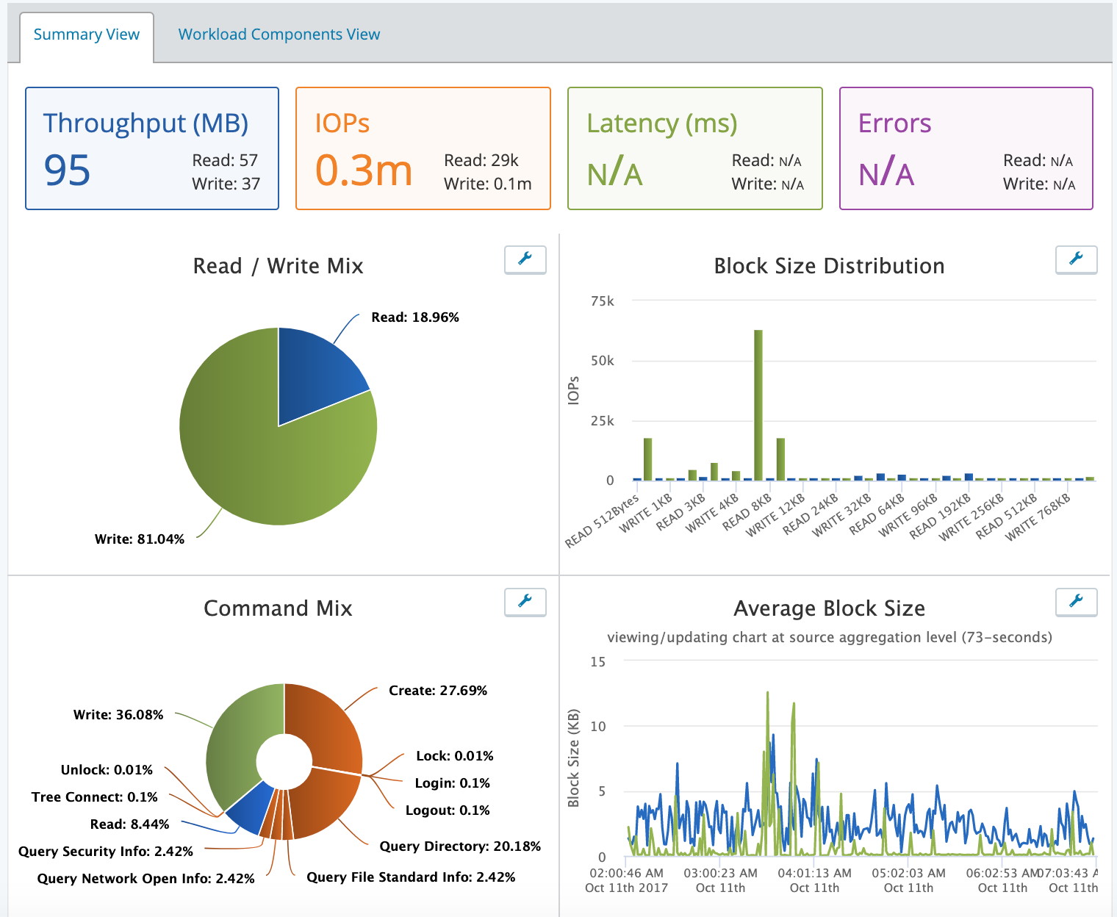Click the Logout: 0.1% label

(x=448, y=810)
